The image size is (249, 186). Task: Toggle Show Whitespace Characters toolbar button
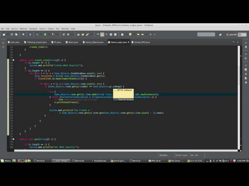click(x=115, y=34)
